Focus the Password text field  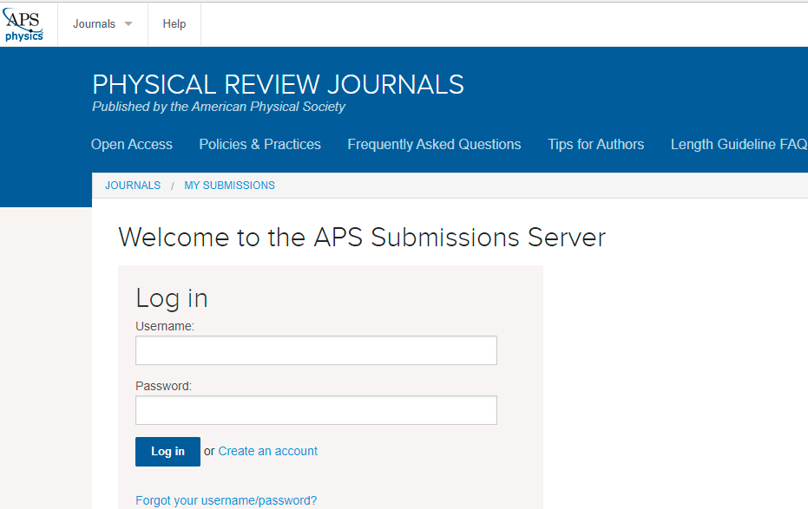pyautogui.click(x=316, y=410)
